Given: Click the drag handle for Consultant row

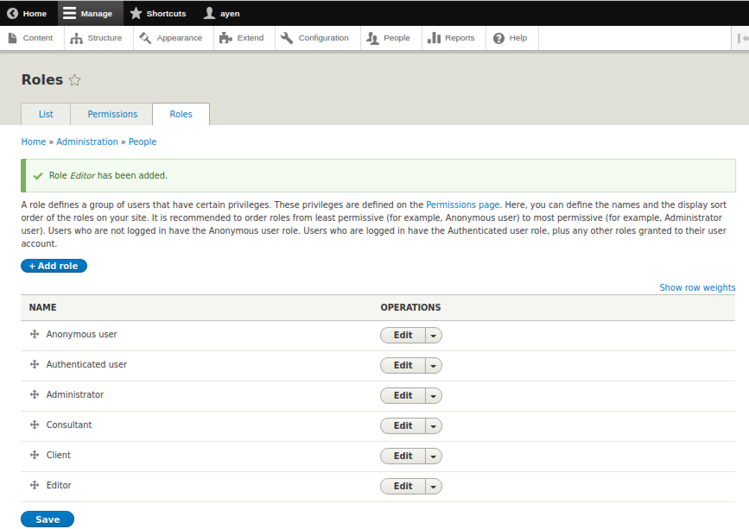Looking at the screenshot, I should click(35, 425).
